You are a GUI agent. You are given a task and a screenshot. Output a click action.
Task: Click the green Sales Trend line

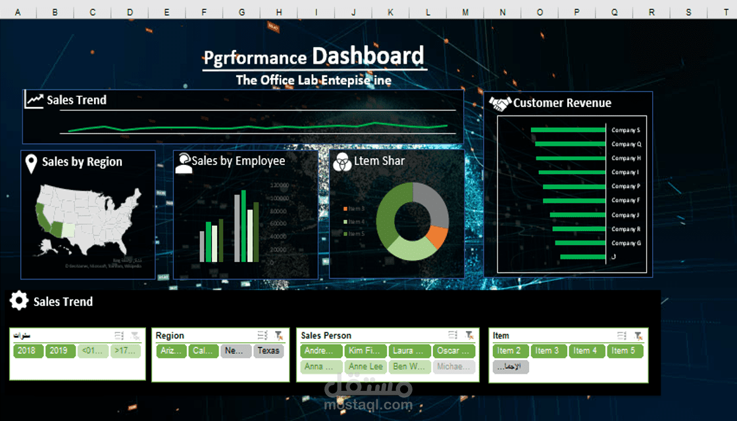(257, 126)
